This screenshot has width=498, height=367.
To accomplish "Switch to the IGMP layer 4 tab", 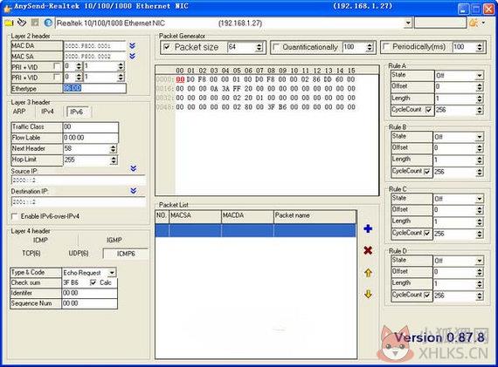I will [x=114, y=240].
